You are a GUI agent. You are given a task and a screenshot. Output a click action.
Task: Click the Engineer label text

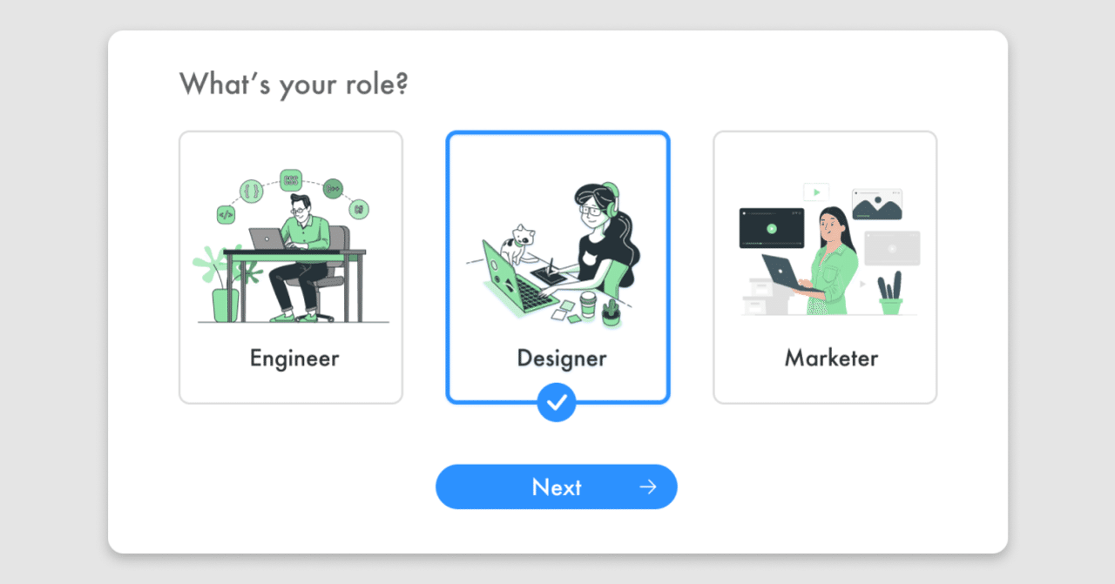[293, 358]
